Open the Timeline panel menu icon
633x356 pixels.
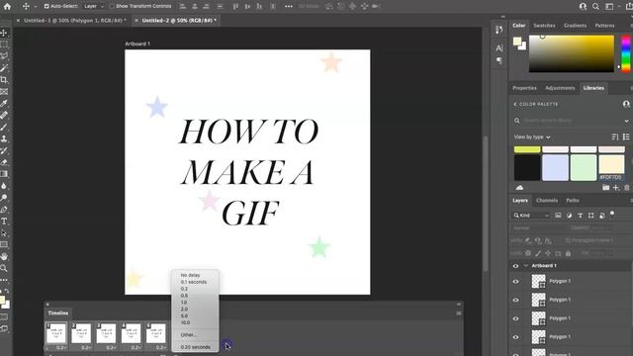tap(459, 313)
